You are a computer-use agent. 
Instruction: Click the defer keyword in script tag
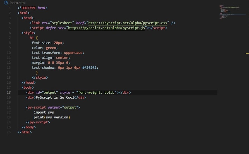(51, 28)
